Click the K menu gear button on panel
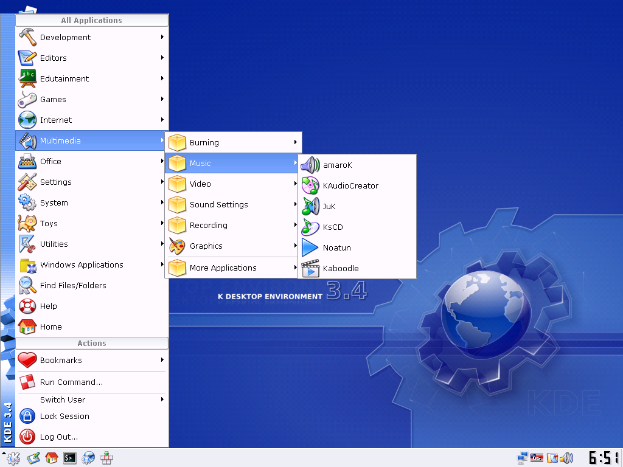The width and height of the screenshot is (623, 467). (x=13, y=458)
